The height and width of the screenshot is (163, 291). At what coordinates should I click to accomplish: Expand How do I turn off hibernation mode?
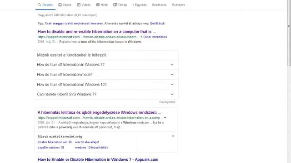(106, 75)
